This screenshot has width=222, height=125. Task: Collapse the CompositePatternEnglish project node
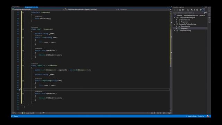point(175,18)
